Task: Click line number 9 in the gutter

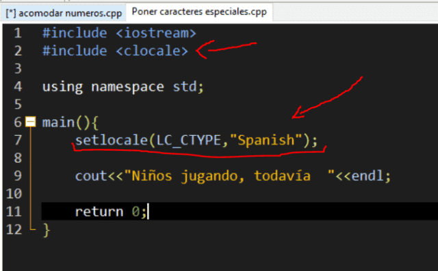Action: pyautogui.click(x=18, y=175)
